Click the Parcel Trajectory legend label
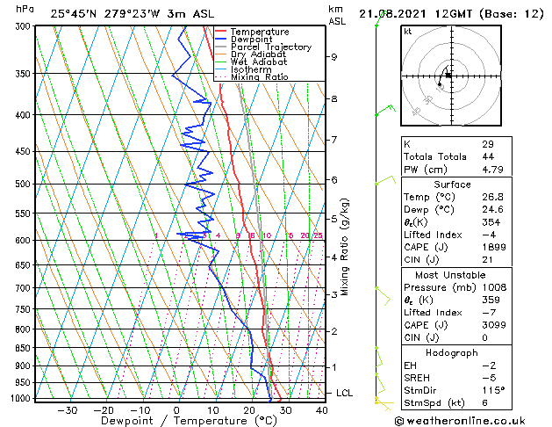Screen dimensions: 552x427 point(270,47)
